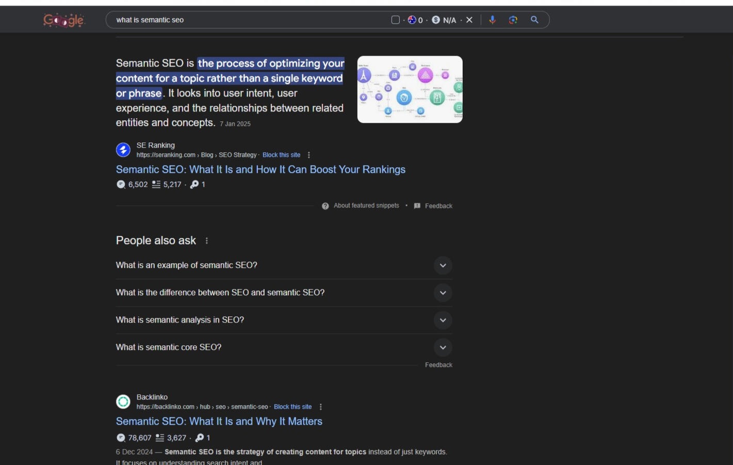Block the seranking.com site
733x465 pixels.
(281, 155)
